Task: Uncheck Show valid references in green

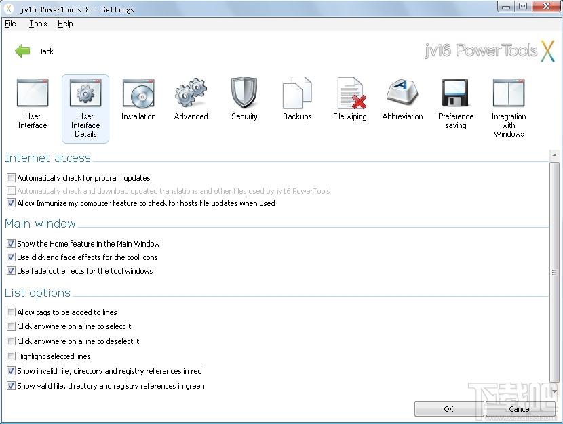Action: (x=11, y=385)
